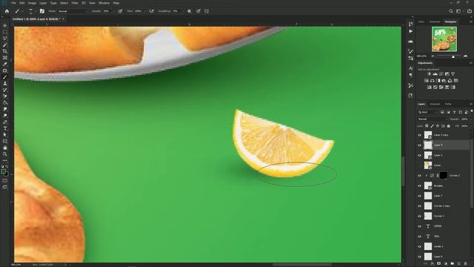Viewport: 474px width, 267px height.
Task: Click Navigator zoom-in mountains icon
Action: click(x=465, y=56)
